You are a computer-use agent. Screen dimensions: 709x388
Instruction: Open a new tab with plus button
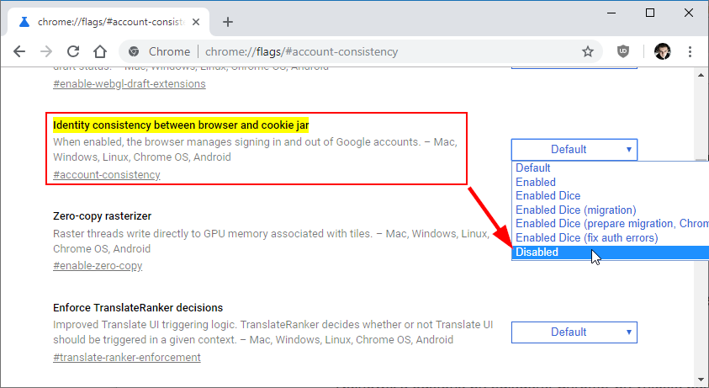click(x=228, y=22)
